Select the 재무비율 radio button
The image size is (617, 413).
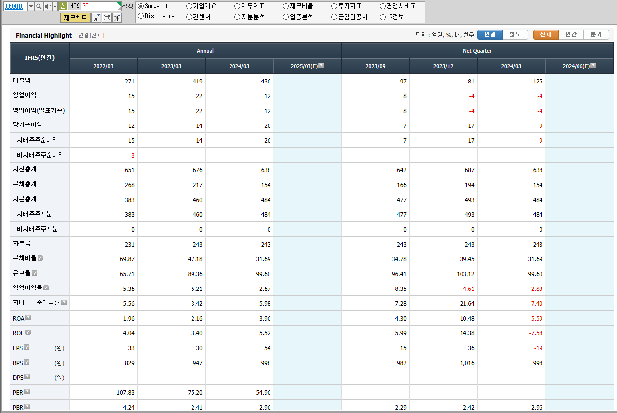286,6
